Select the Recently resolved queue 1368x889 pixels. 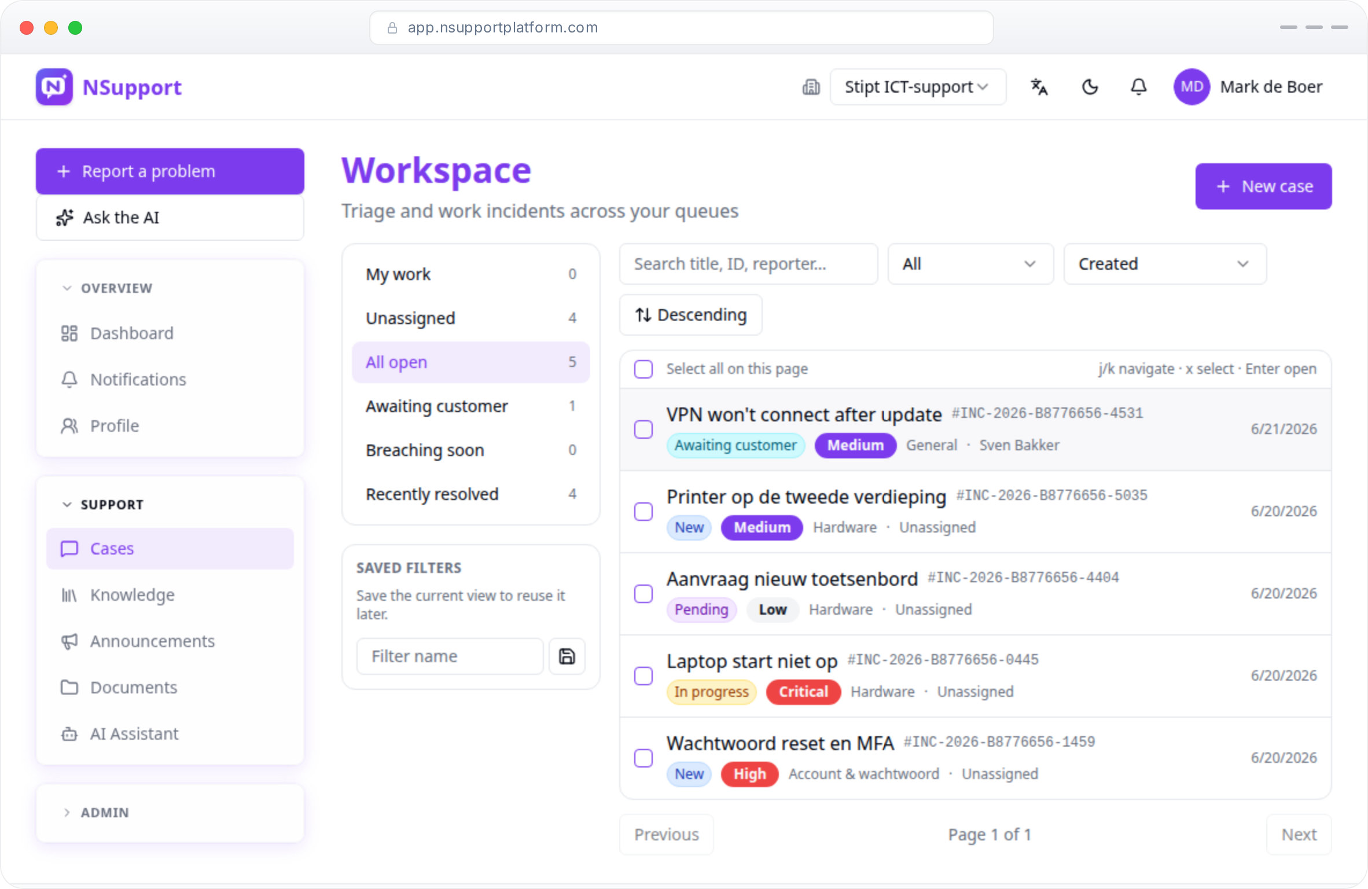coord(471,494)
